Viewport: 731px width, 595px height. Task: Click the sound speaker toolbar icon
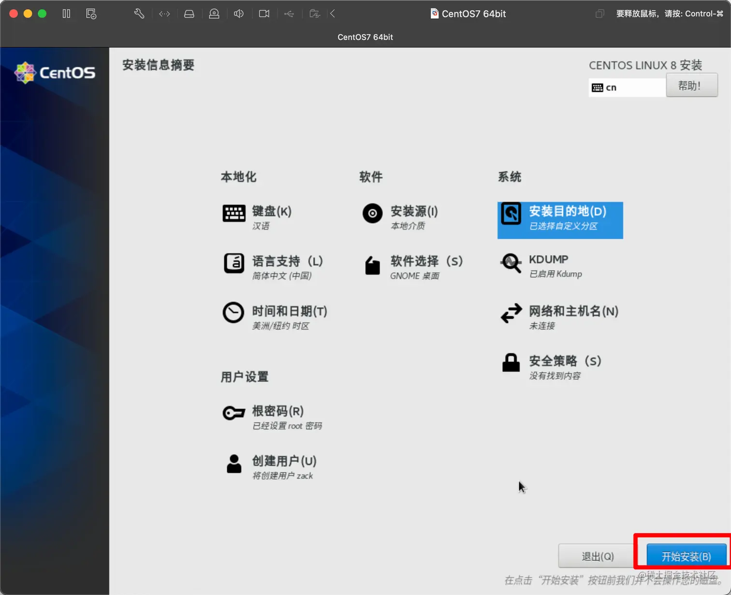coord(239,14)
